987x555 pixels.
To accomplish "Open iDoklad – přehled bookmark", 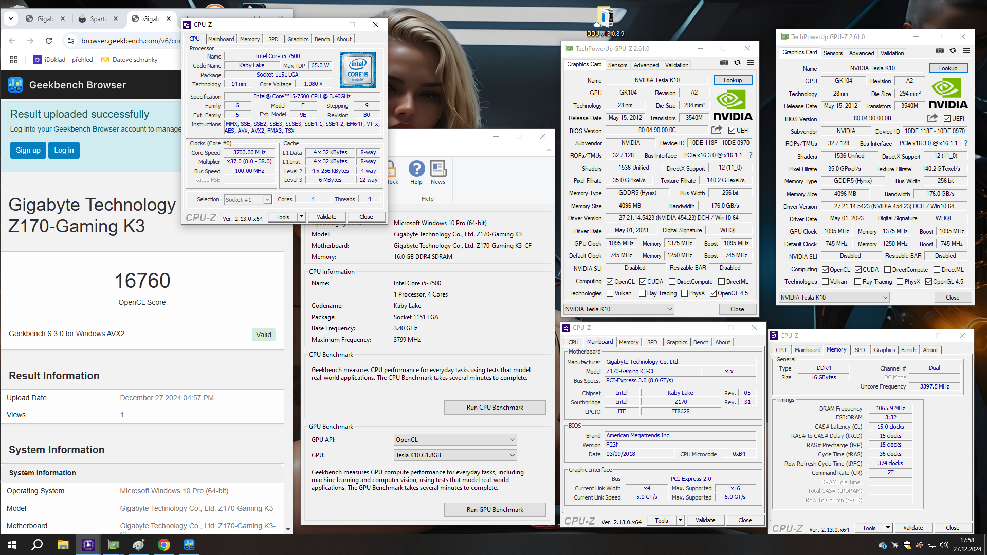I will [64, 60].
